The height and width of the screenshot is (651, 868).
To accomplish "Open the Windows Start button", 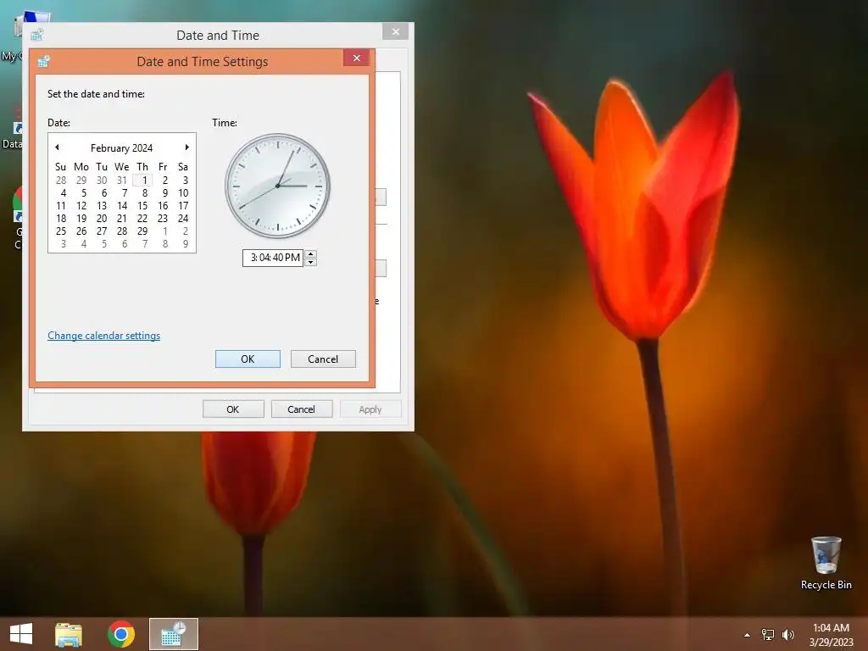I will (21, 634).
